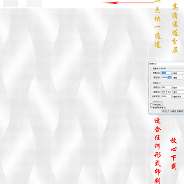The image size is (184, 184).
Task: Click the document height input field
Action: 166,92
